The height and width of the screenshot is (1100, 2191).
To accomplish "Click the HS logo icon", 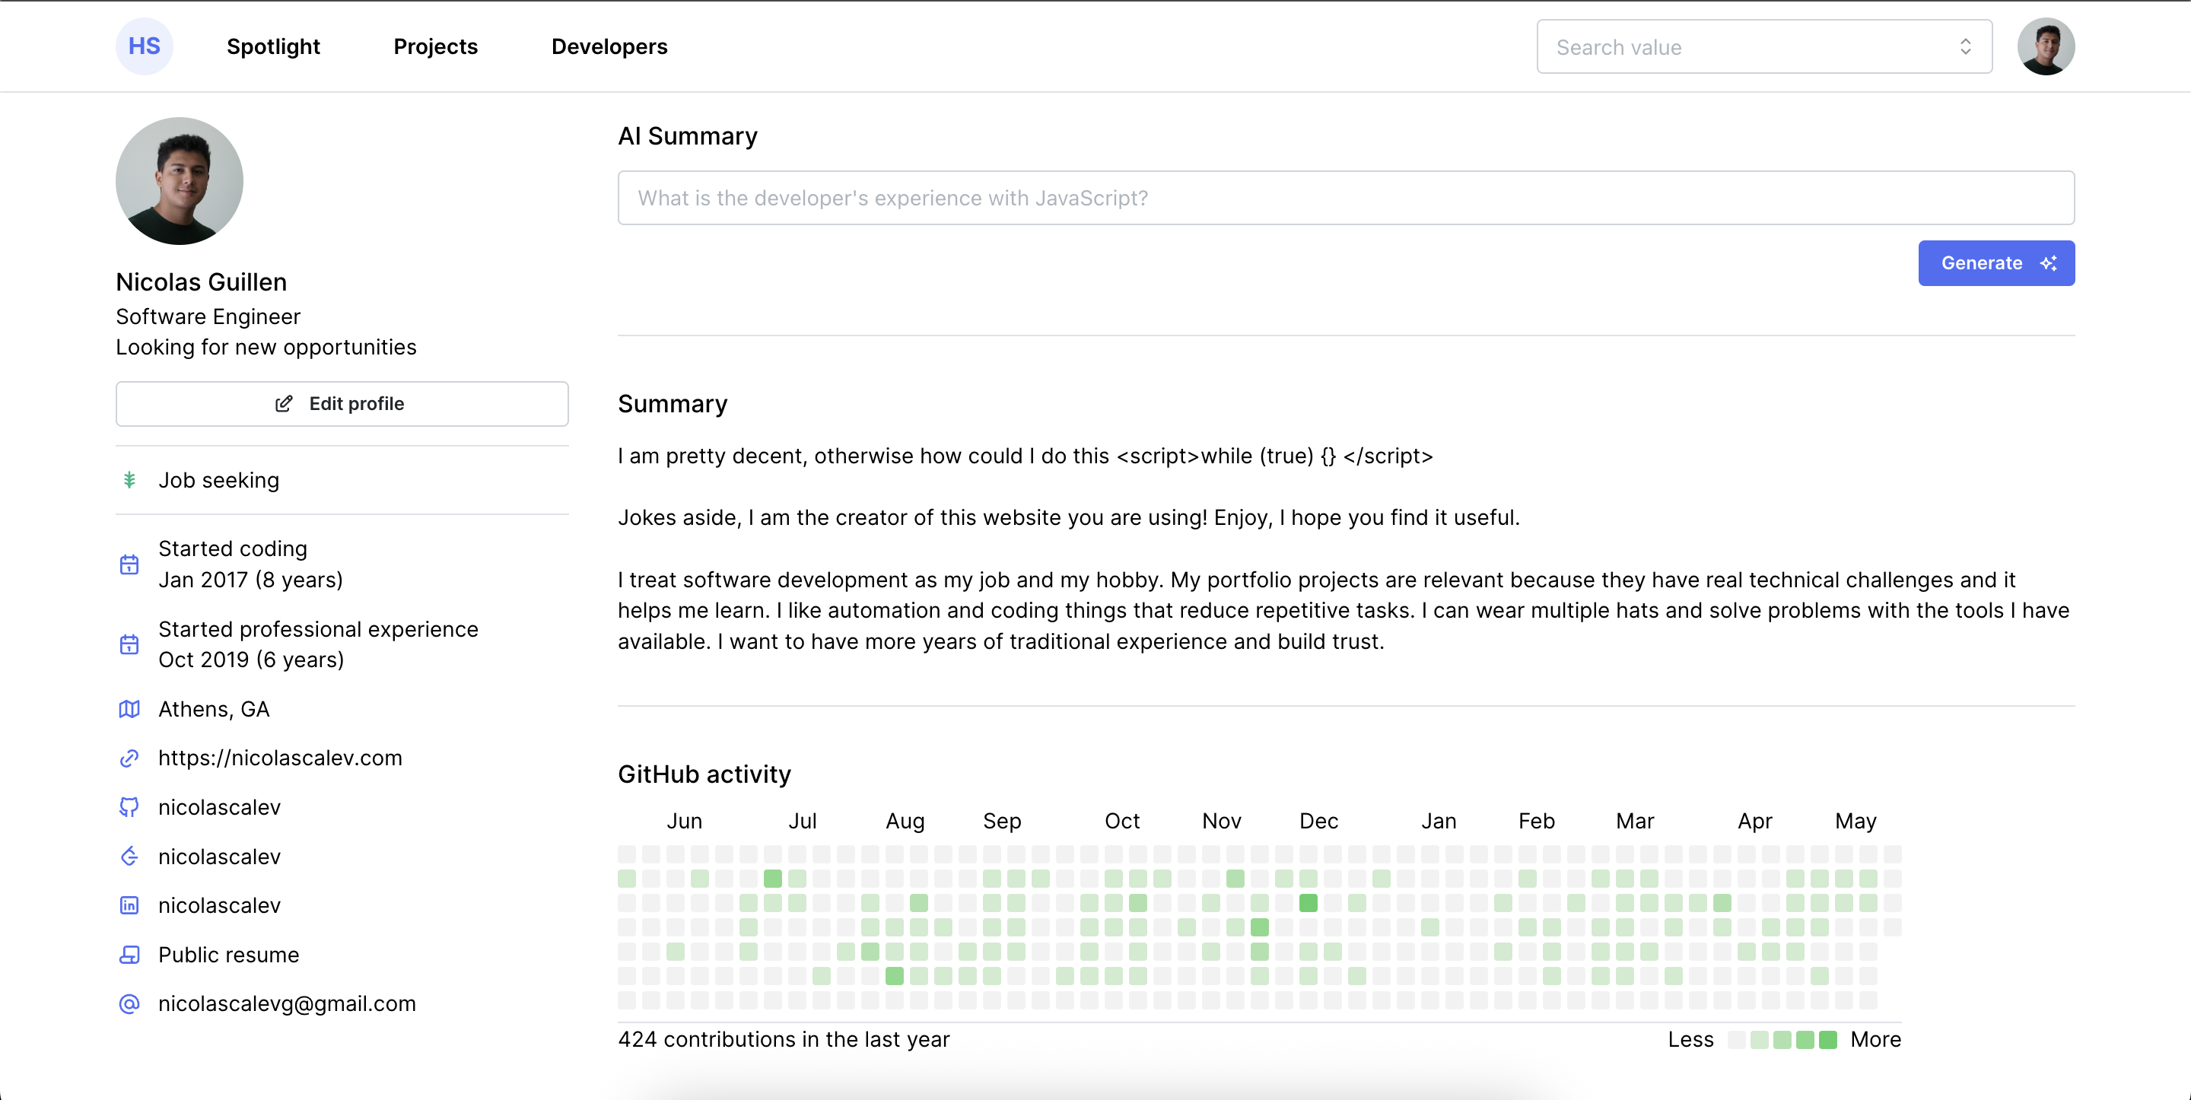I will coord(144,46).
